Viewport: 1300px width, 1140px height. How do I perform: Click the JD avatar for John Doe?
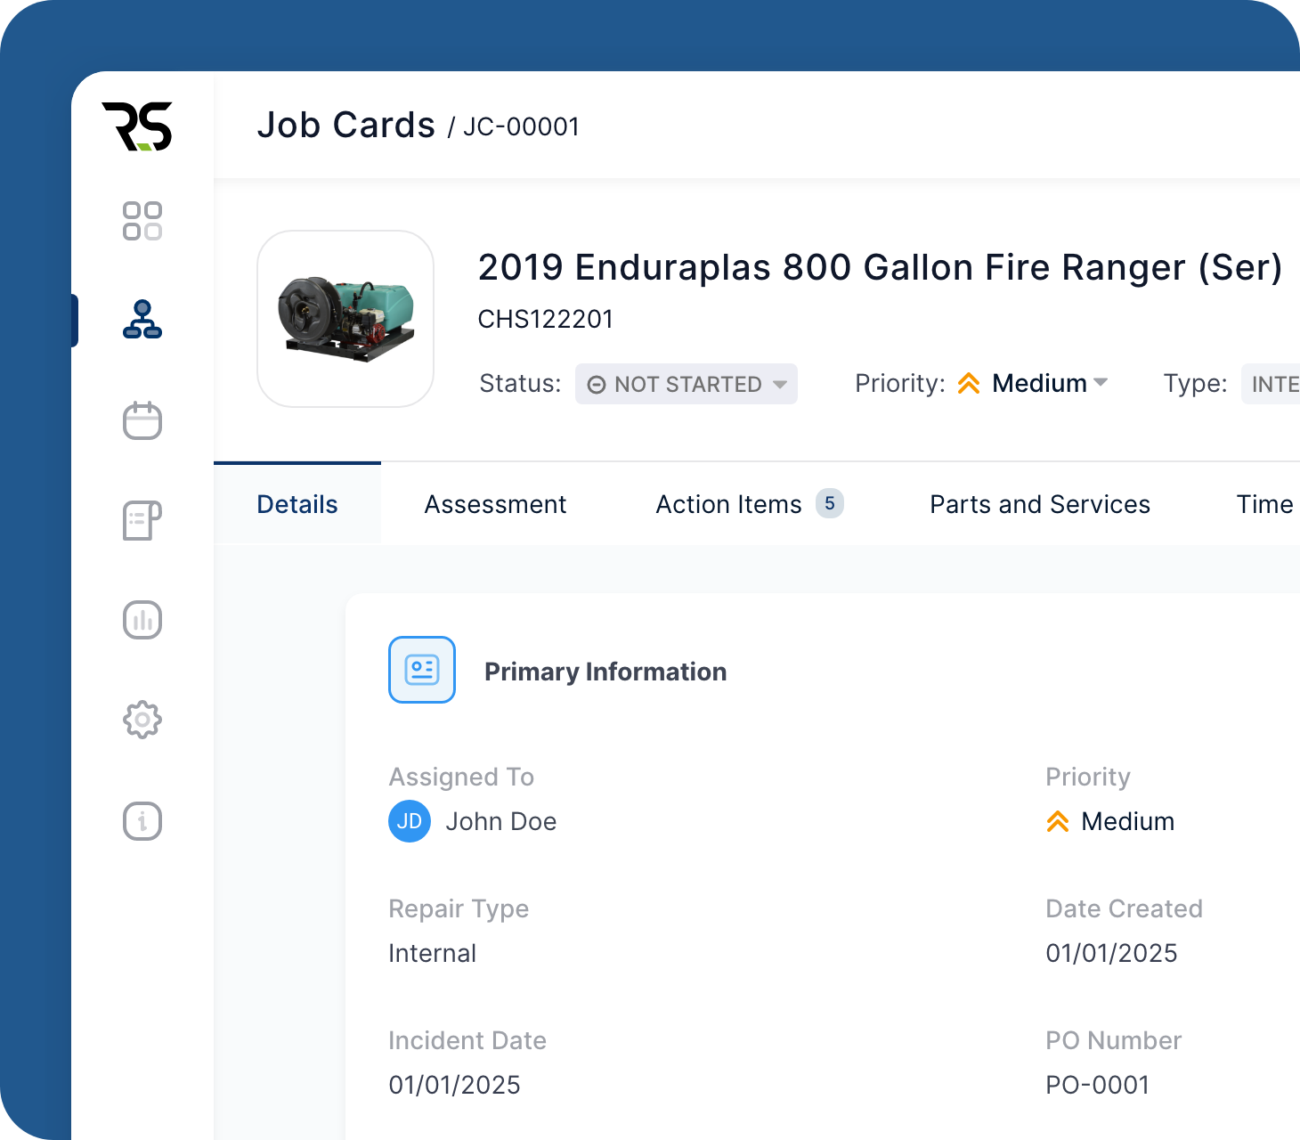pos(410,821)
